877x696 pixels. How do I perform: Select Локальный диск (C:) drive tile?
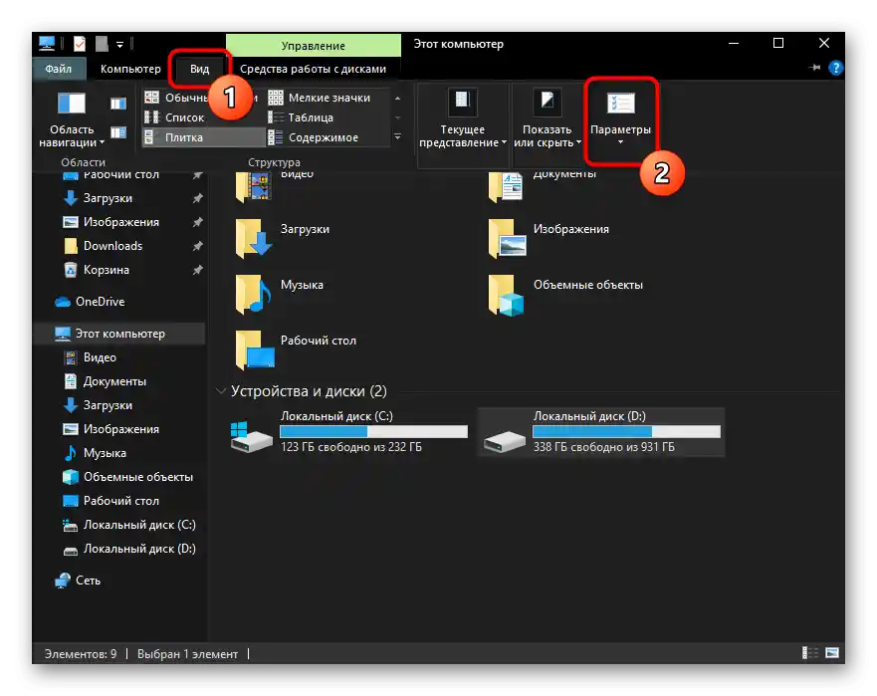pyautogui.click(x=349, y=432)
